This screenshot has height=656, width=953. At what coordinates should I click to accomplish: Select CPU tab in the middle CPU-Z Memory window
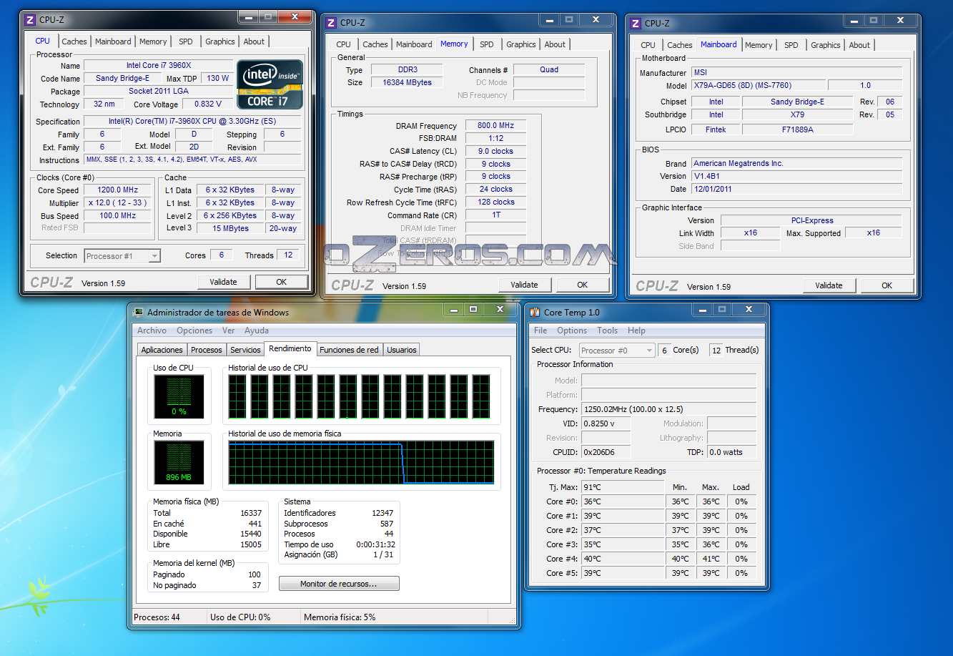click(344, 44)
